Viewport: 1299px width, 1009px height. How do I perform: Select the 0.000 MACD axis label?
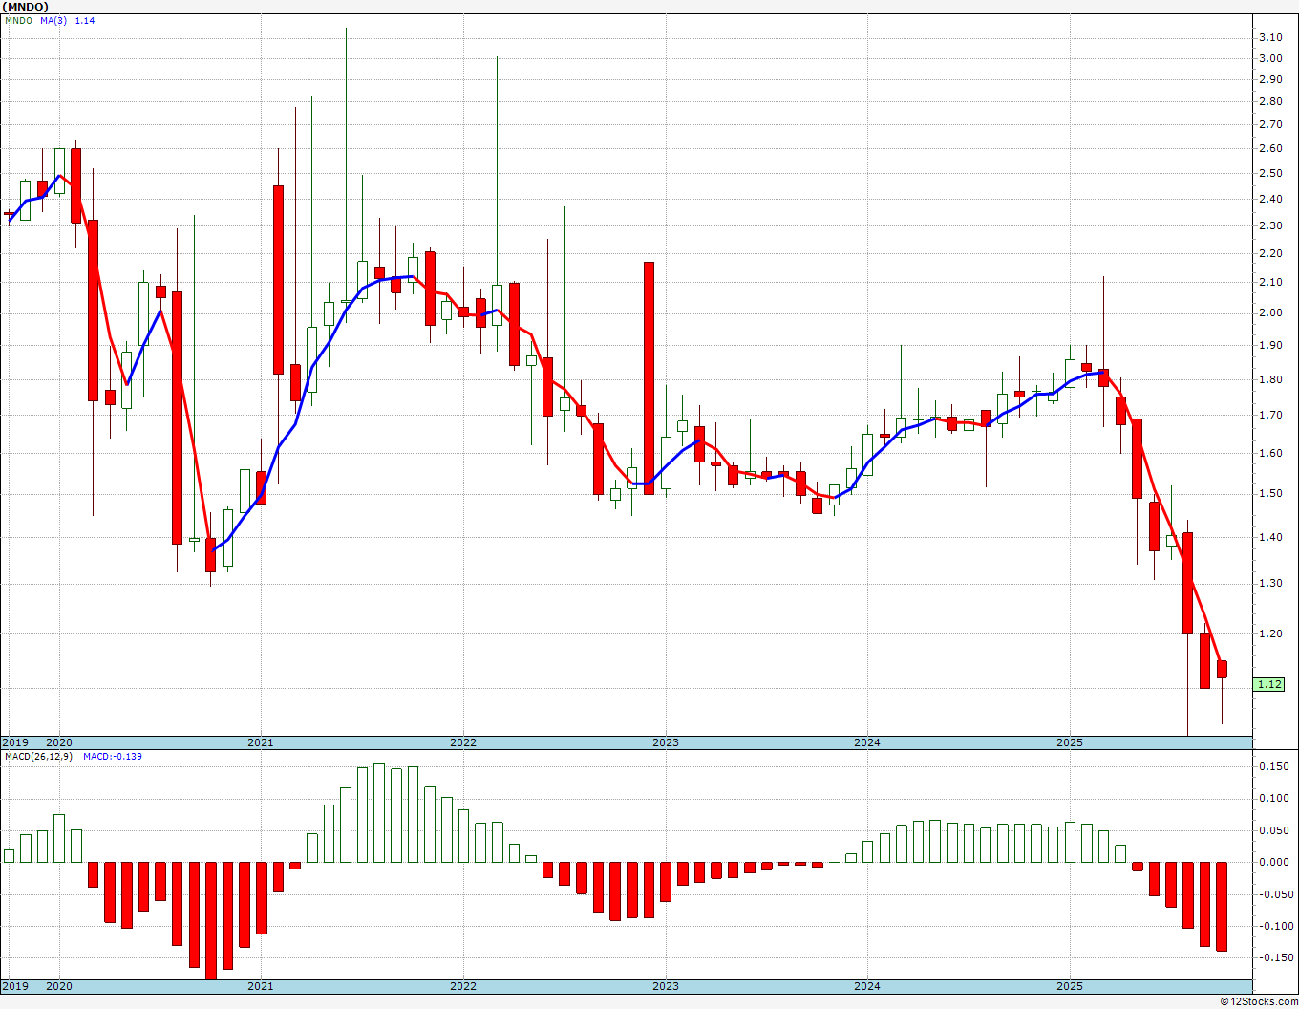tap(1273, 862)
